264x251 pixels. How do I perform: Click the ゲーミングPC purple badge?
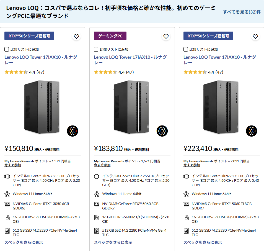tap(110, 36)
